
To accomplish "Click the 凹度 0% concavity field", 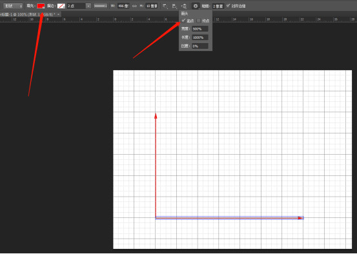I will [200, 46].
